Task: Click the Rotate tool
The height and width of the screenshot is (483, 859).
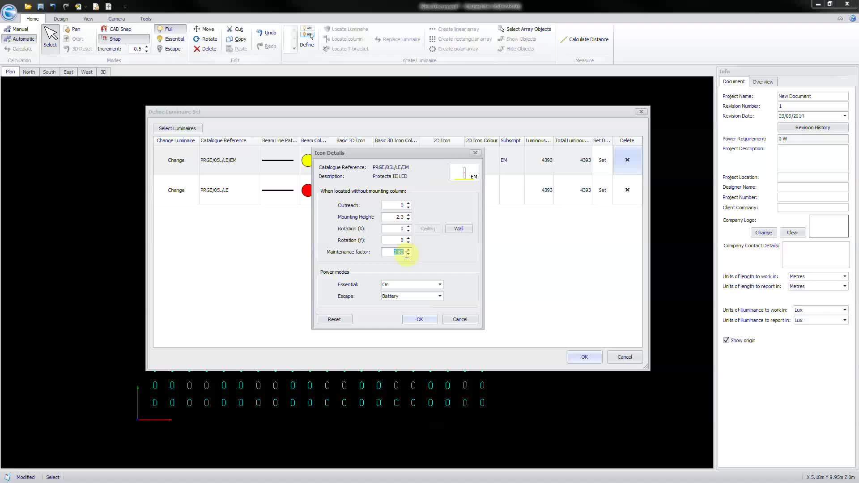Action: (x=205, y=39)
